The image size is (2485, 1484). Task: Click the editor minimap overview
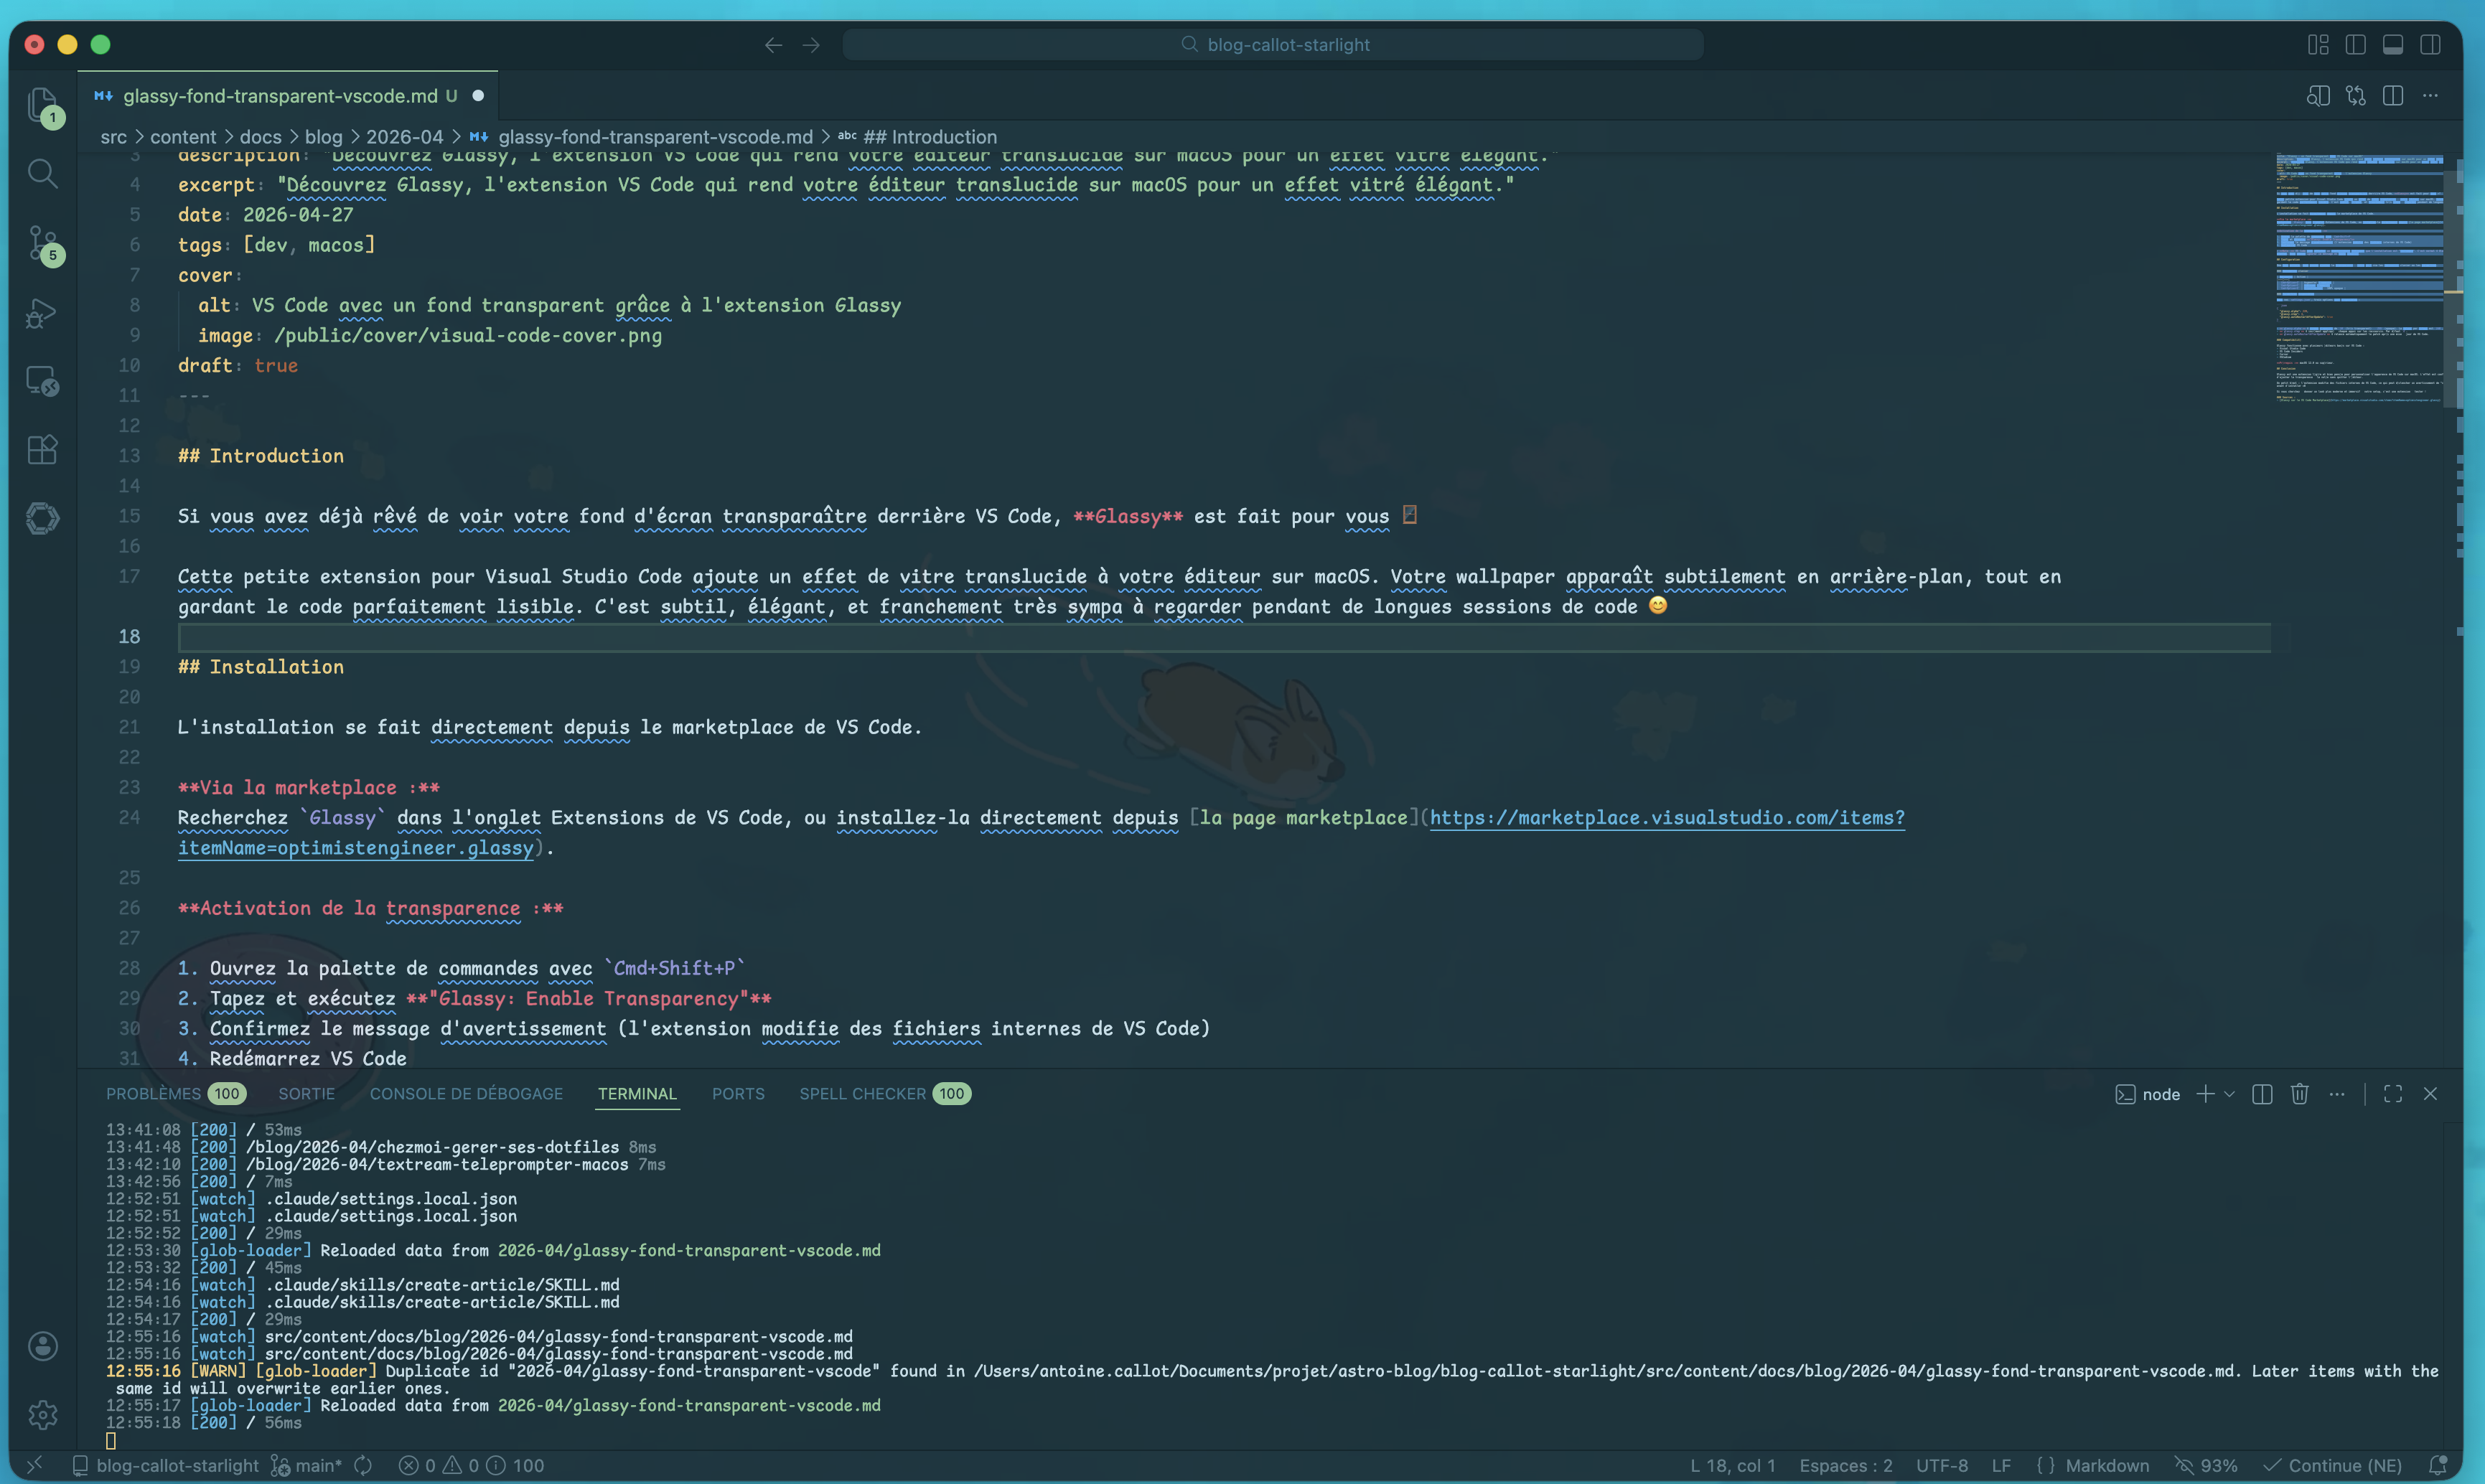2360,280
